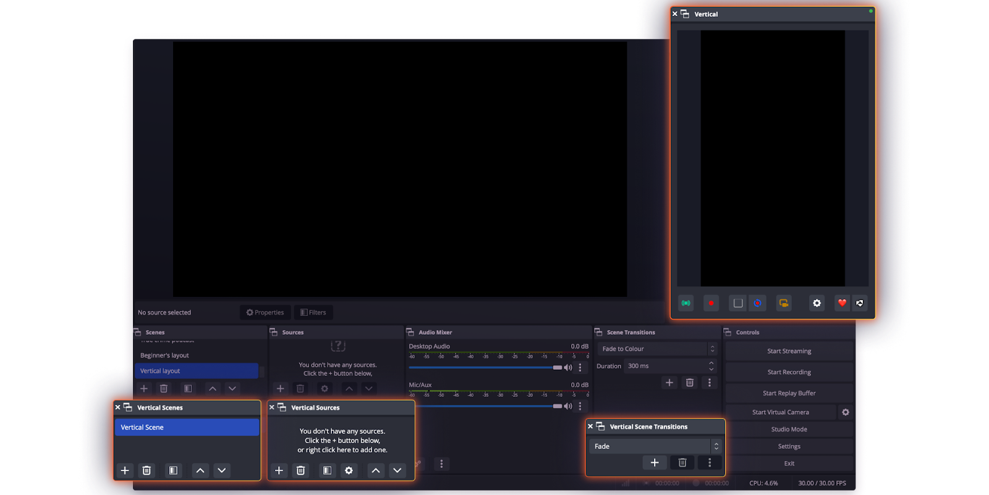Select Vertical Scene in the Vertical Scenes dock

[x=187, y=427]
